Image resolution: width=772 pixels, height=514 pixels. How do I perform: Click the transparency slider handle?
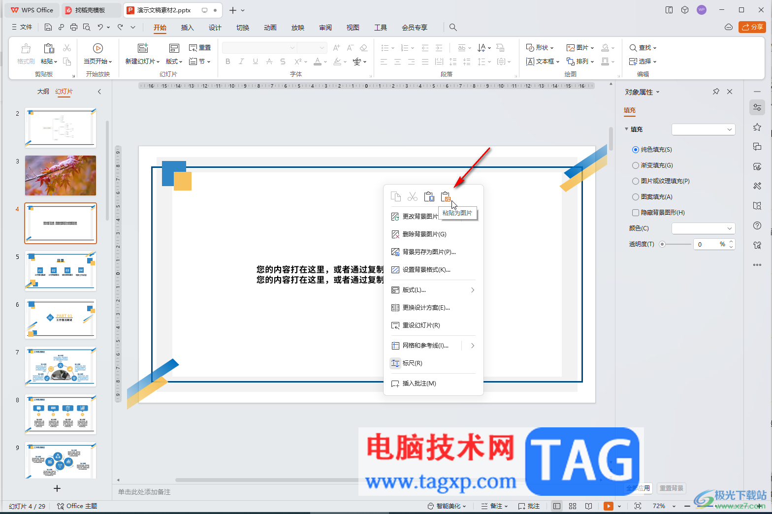662,244
